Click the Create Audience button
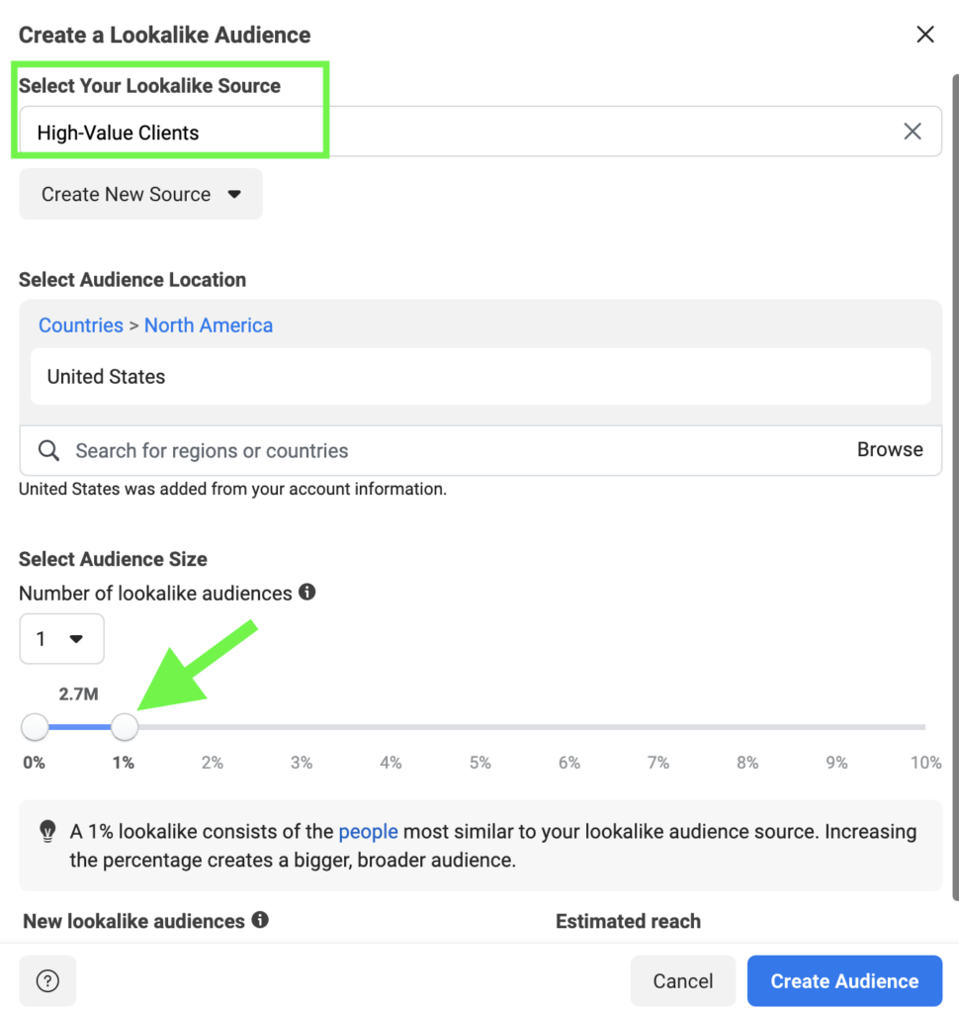This screenshot has height=1013, width=959. click(844, 980)
